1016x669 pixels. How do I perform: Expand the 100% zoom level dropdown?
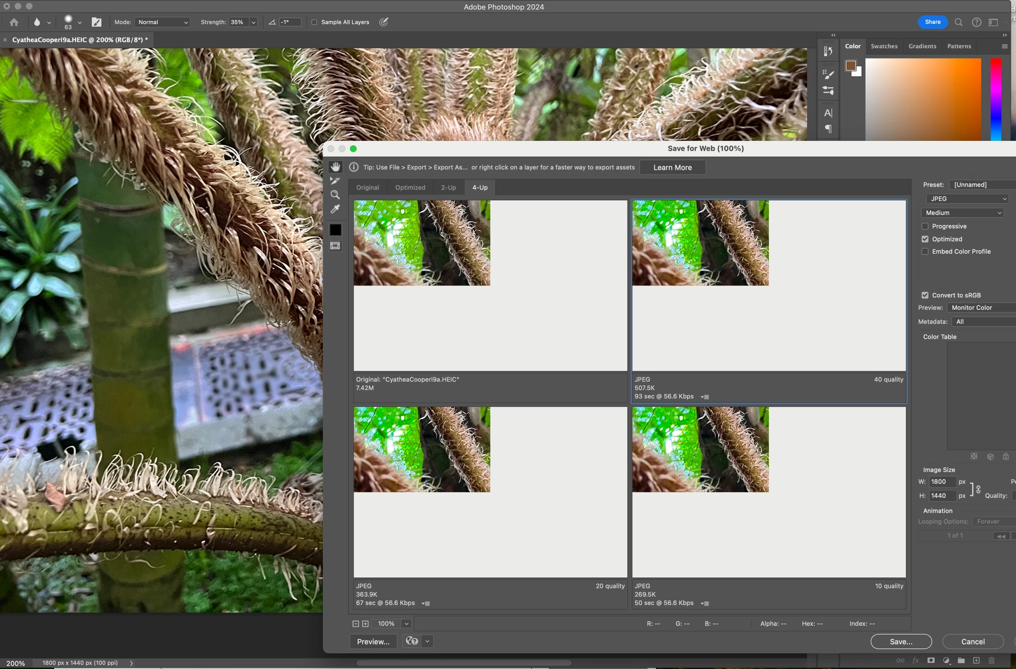pos(406,624)
